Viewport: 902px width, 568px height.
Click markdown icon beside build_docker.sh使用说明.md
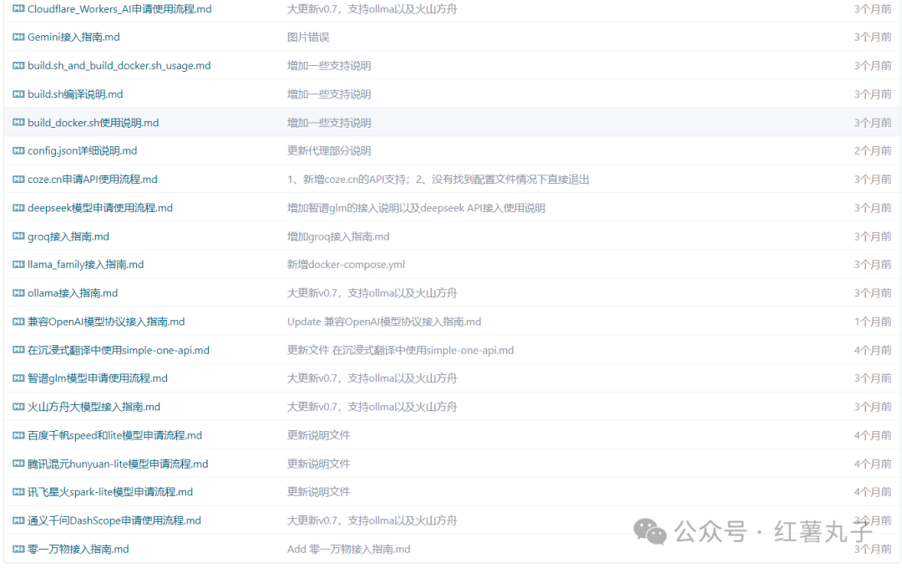pos(18,123)
